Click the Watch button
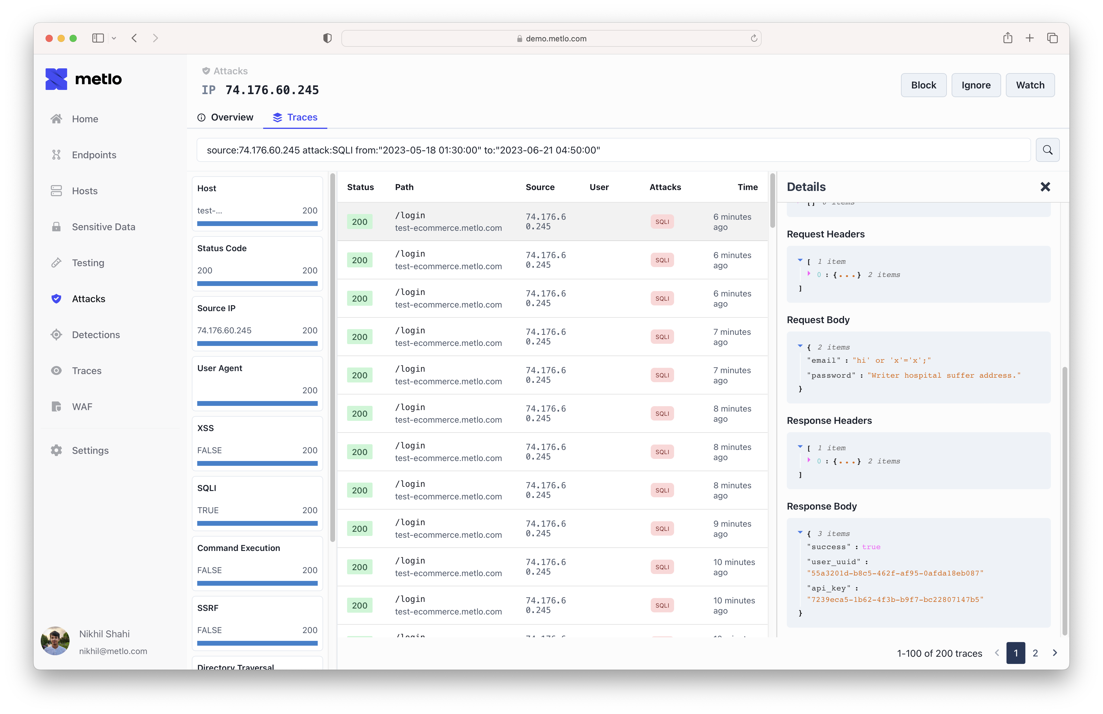 [1030, 85]
